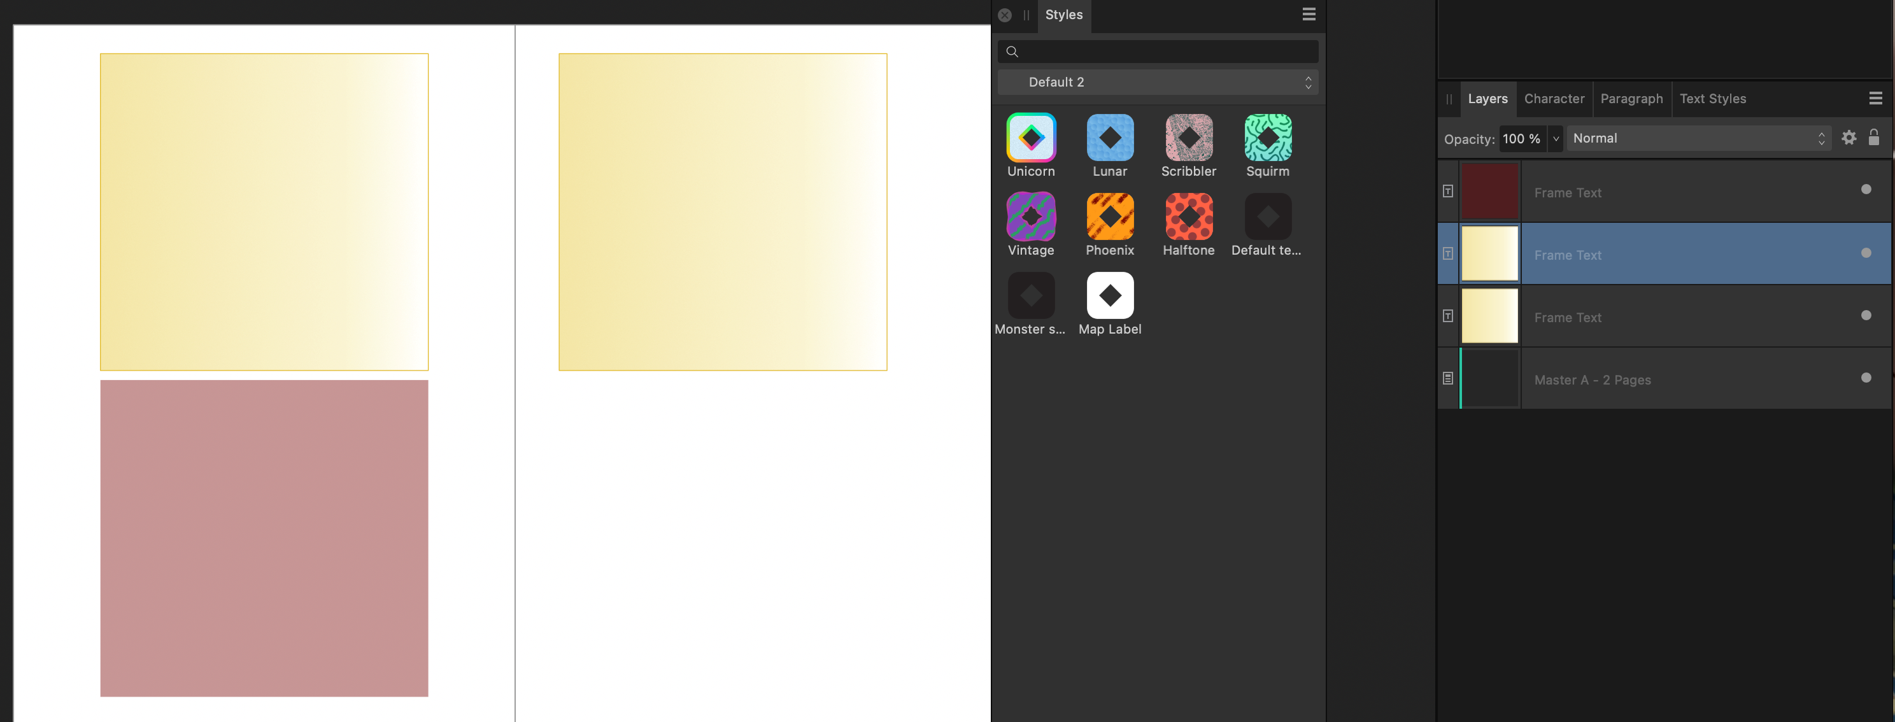
Task: Apply the Monster style swatch
Action: (1031, 295)
